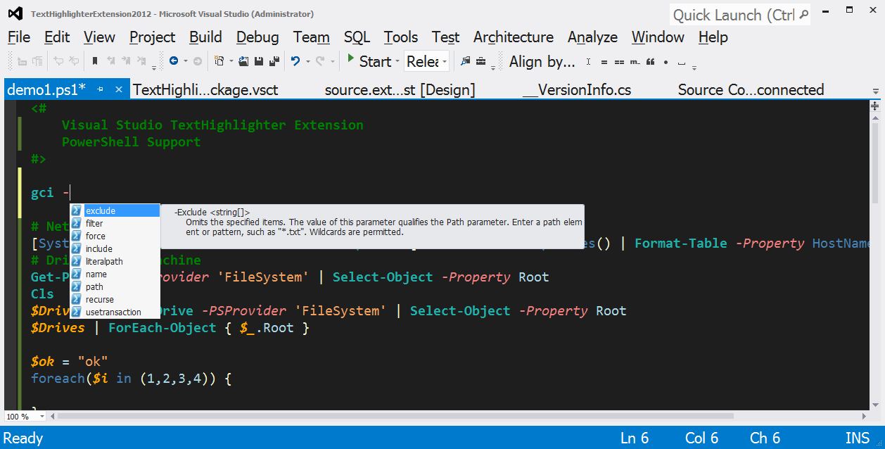Click the Align by... button
885x449 pixels.
pos(542,61)
